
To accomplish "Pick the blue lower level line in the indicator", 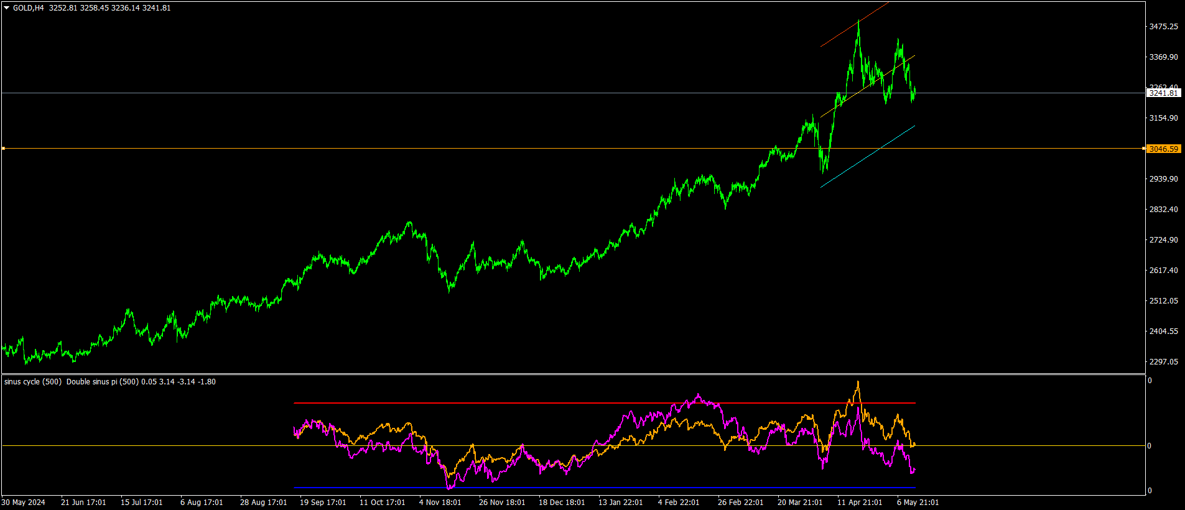I will click(604, 488).
